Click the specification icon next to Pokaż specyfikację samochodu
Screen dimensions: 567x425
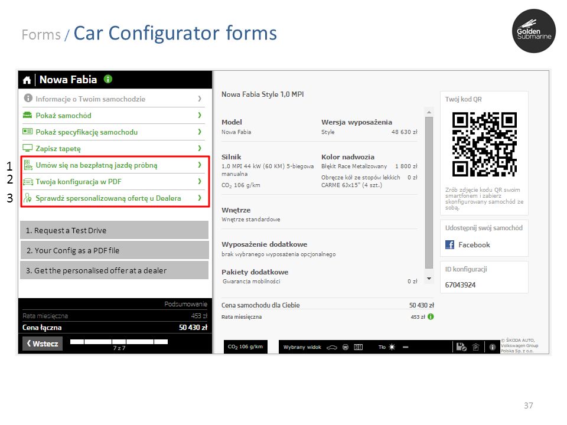(28, 132)
